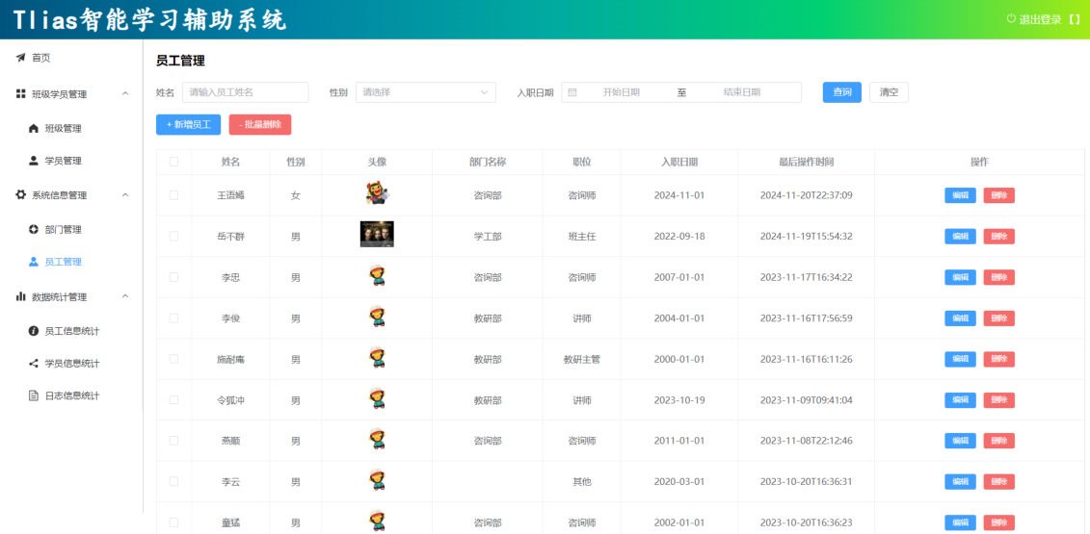Click 退出登录 link in header
The width and height of the screenshot is (1090, 534).
pos(1039,19)
